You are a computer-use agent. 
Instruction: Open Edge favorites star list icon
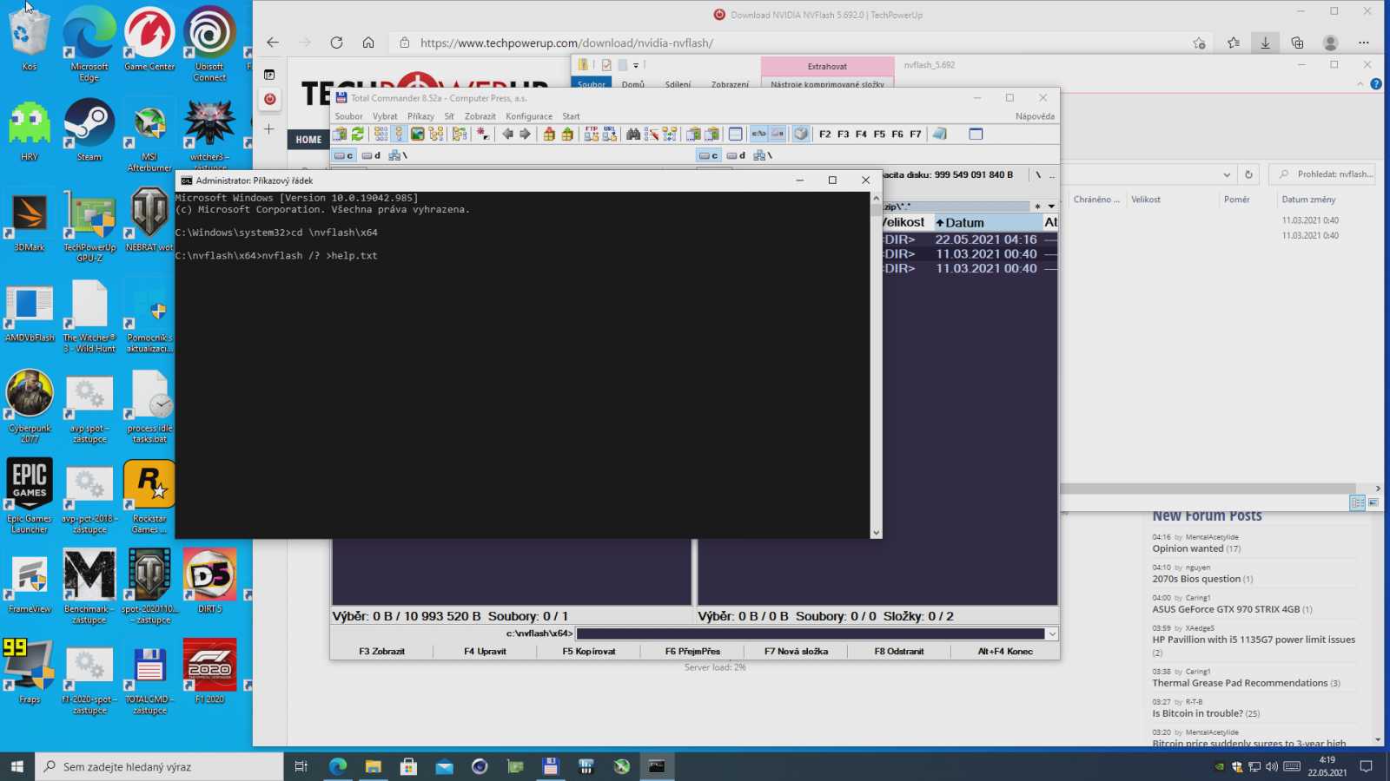1234,43
